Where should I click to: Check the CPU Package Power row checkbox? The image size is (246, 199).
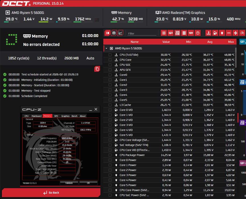coord(110,155)
